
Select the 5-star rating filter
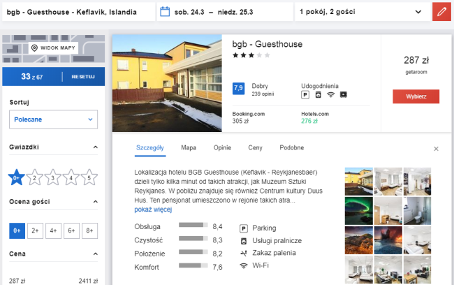89,177
